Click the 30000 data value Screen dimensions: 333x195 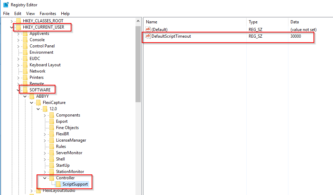coord(296,36)
